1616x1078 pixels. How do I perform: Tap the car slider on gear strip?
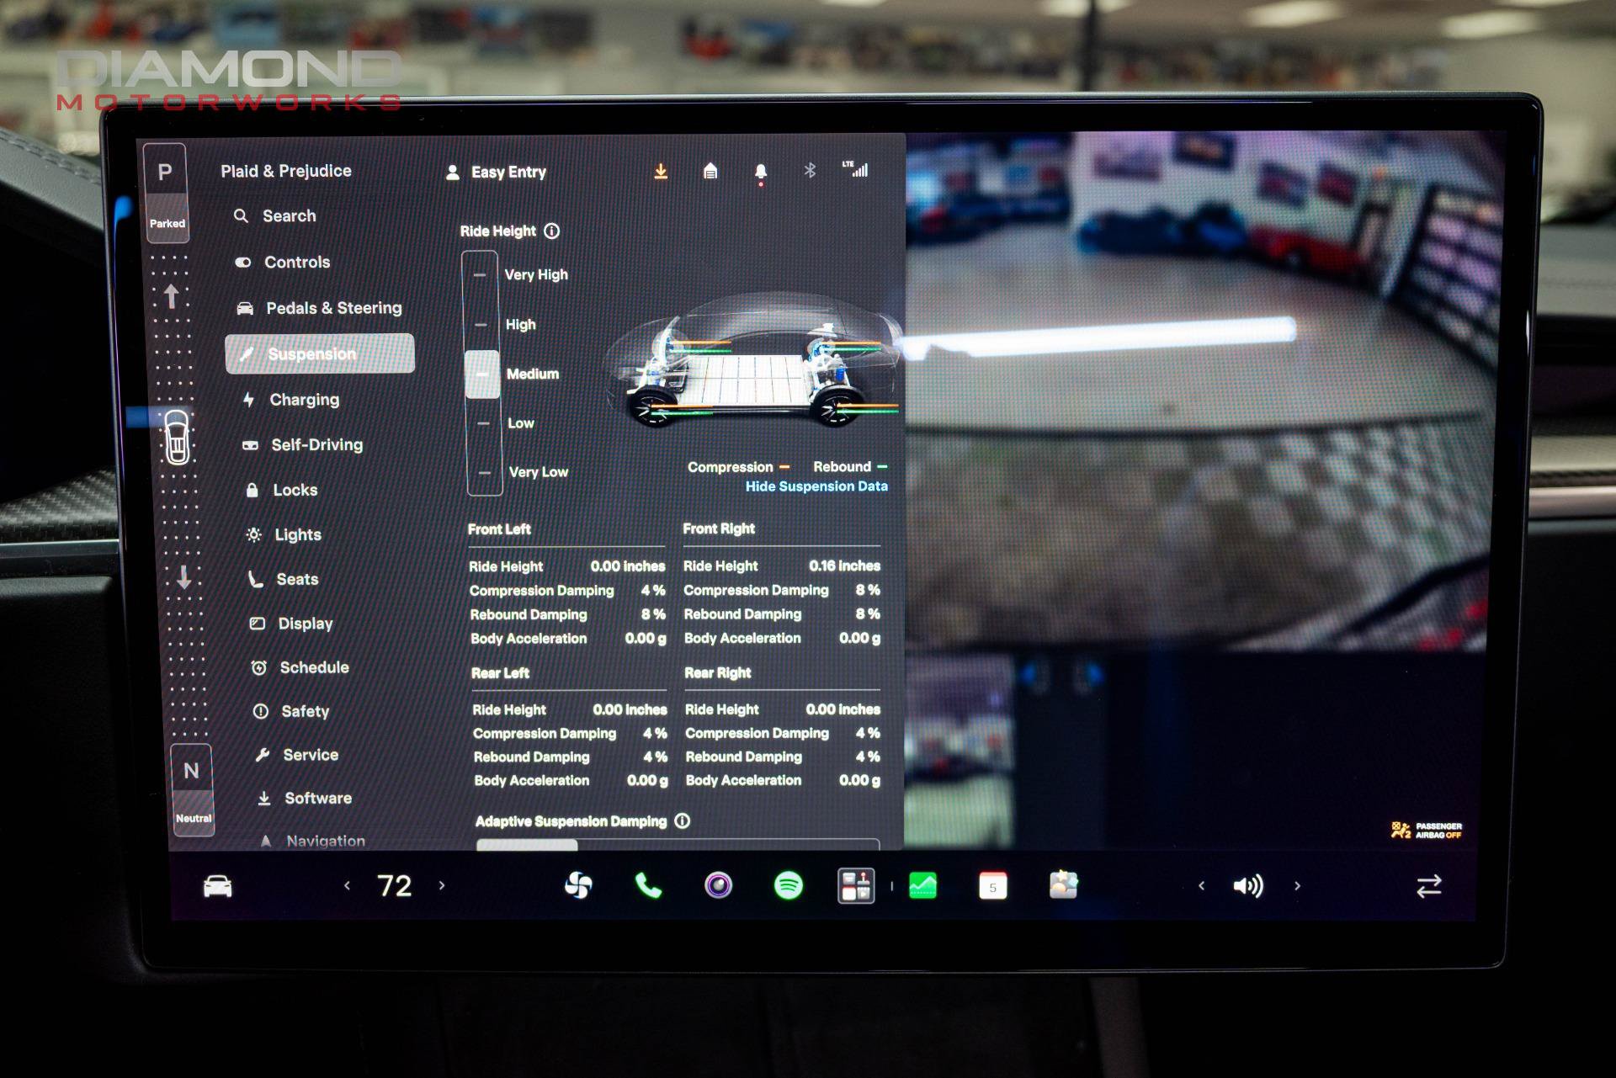(x=177, y=438)
